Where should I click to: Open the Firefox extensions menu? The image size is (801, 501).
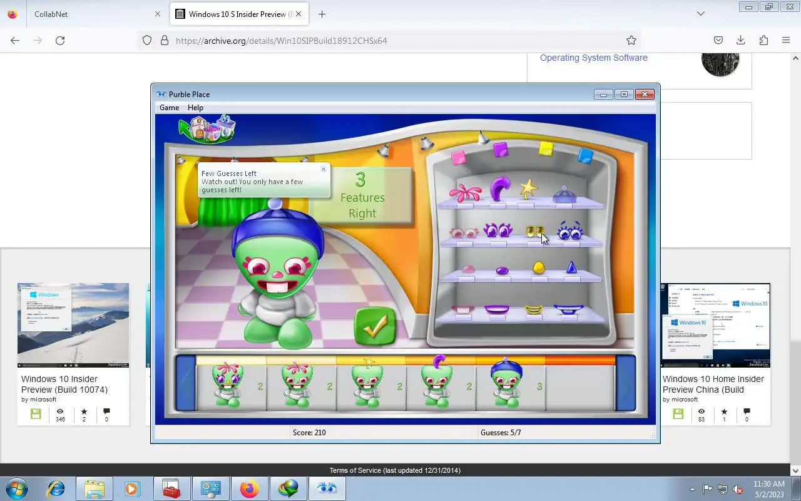(x=763, y=40)
